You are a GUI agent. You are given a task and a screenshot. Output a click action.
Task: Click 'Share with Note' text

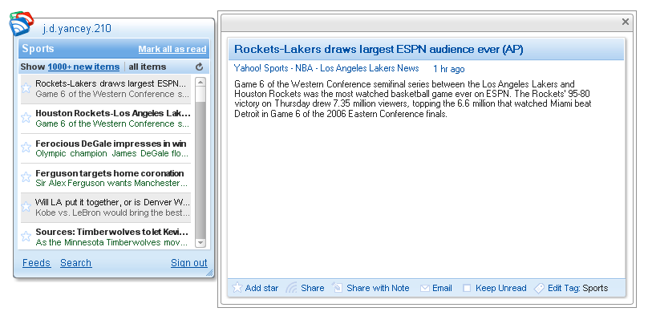[x=378, y=288]
